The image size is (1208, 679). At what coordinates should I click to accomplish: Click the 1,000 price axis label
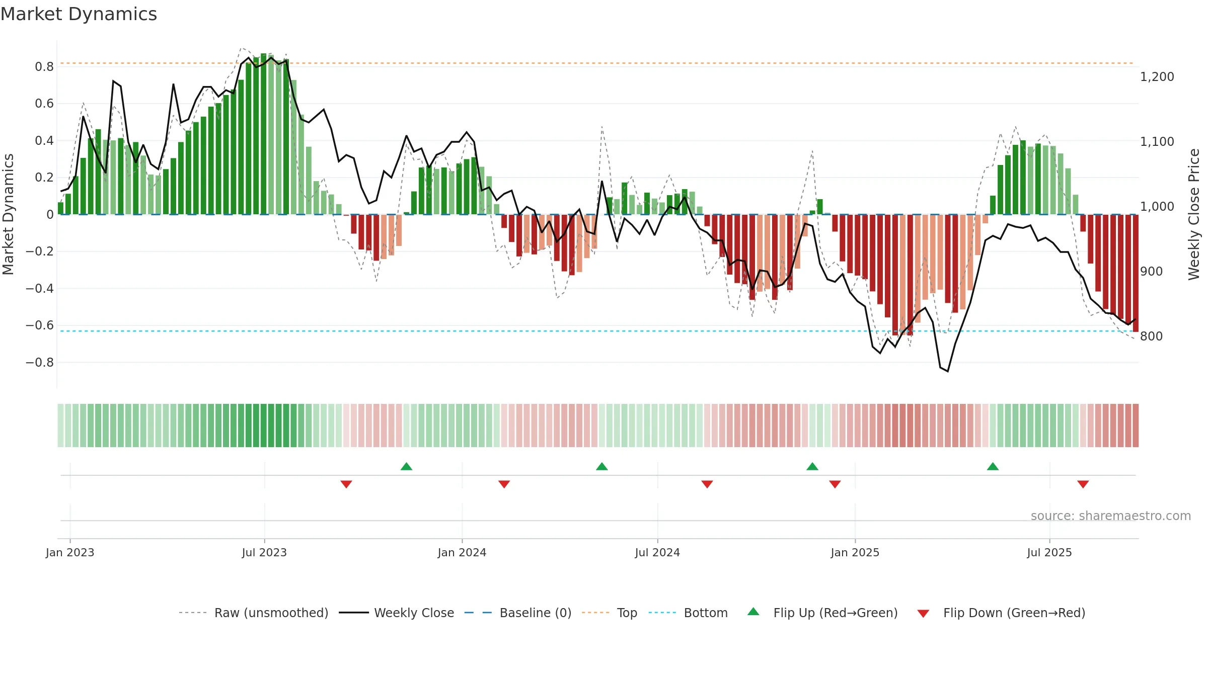(1157, 207)
